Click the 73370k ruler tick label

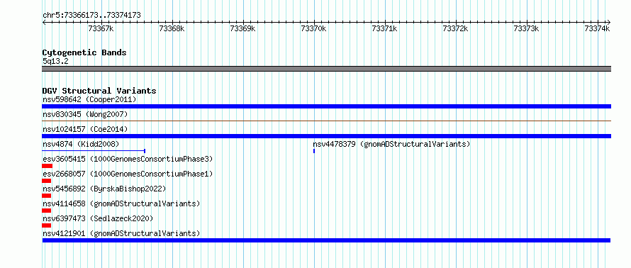314,28
